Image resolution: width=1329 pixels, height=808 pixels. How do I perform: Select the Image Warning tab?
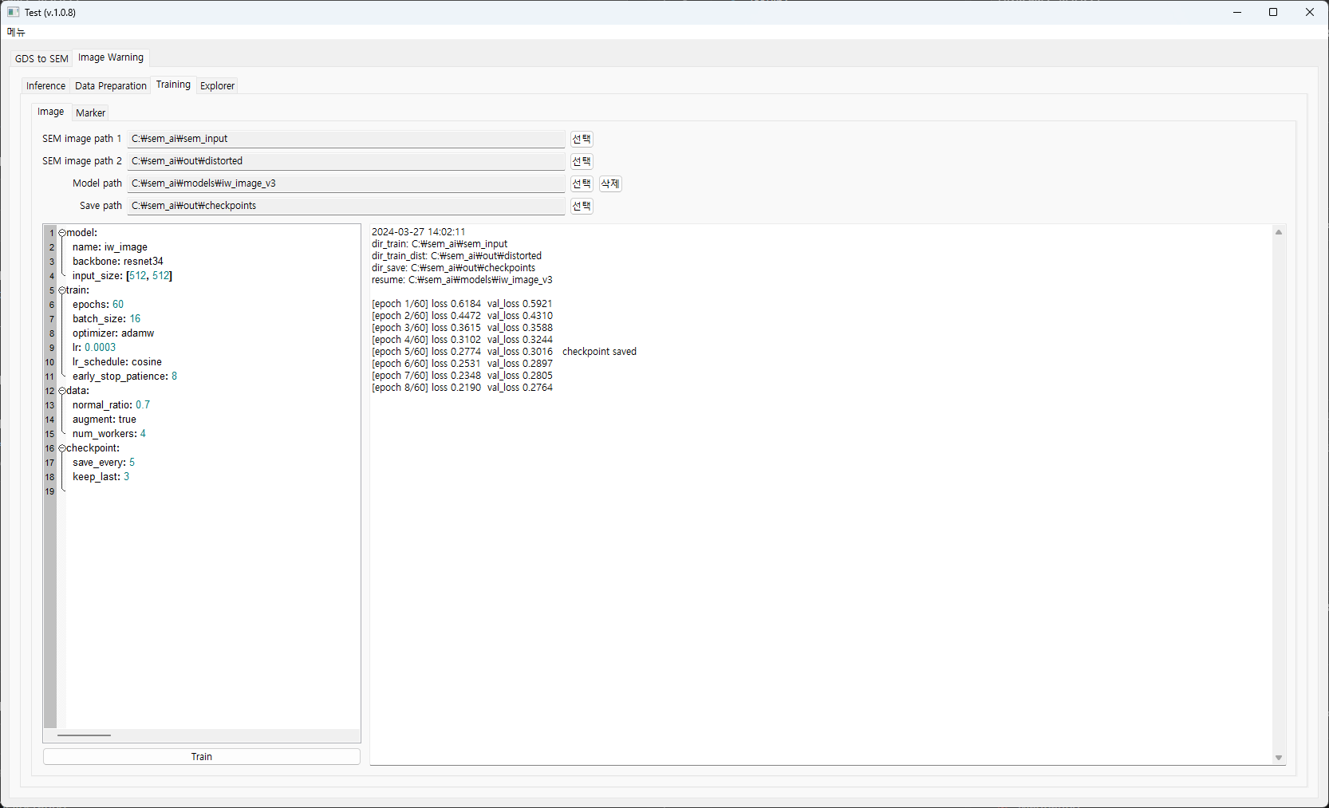[111, 57]
